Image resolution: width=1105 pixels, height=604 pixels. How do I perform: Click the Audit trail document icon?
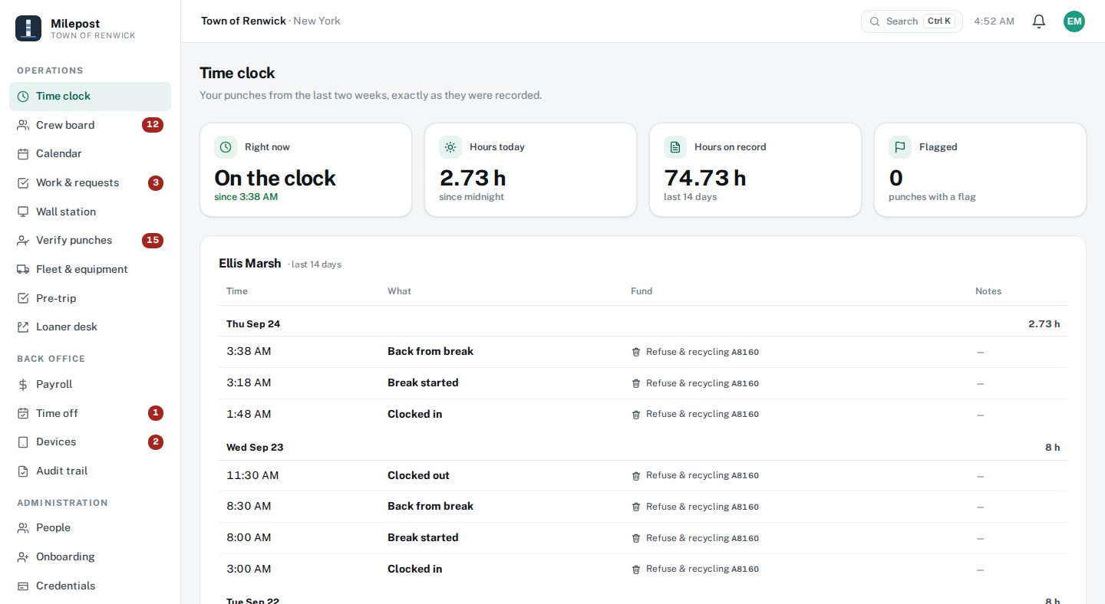click(x=23, y=471)
